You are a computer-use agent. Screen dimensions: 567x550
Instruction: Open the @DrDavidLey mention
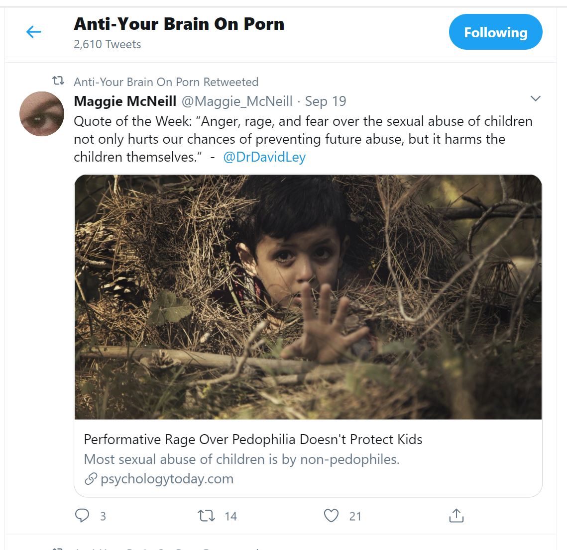[x=264, y=157]
